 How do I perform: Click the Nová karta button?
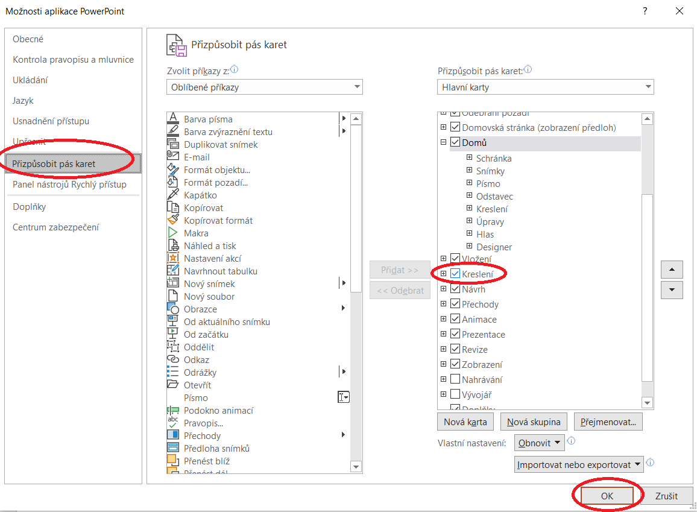click(x=465, y=422)
